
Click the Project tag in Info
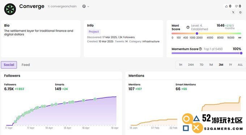click(x=94, y=32)
